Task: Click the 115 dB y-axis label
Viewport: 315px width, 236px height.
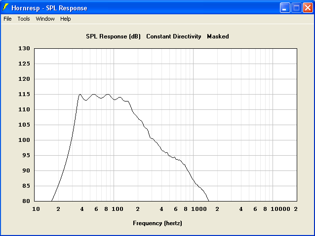Action: pos(24,94)
